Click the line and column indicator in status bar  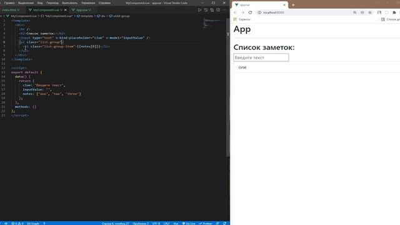115,223
